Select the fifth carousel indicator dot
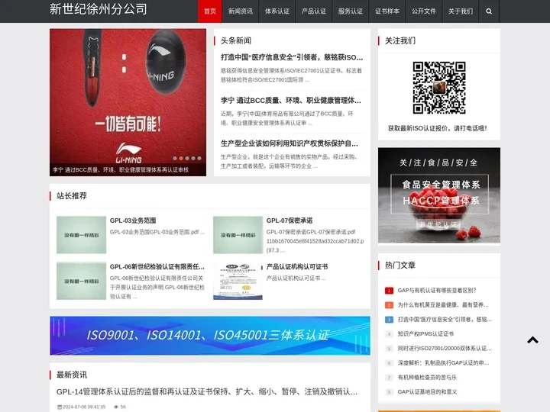550x412 pixels. click(x=199, y=159)
